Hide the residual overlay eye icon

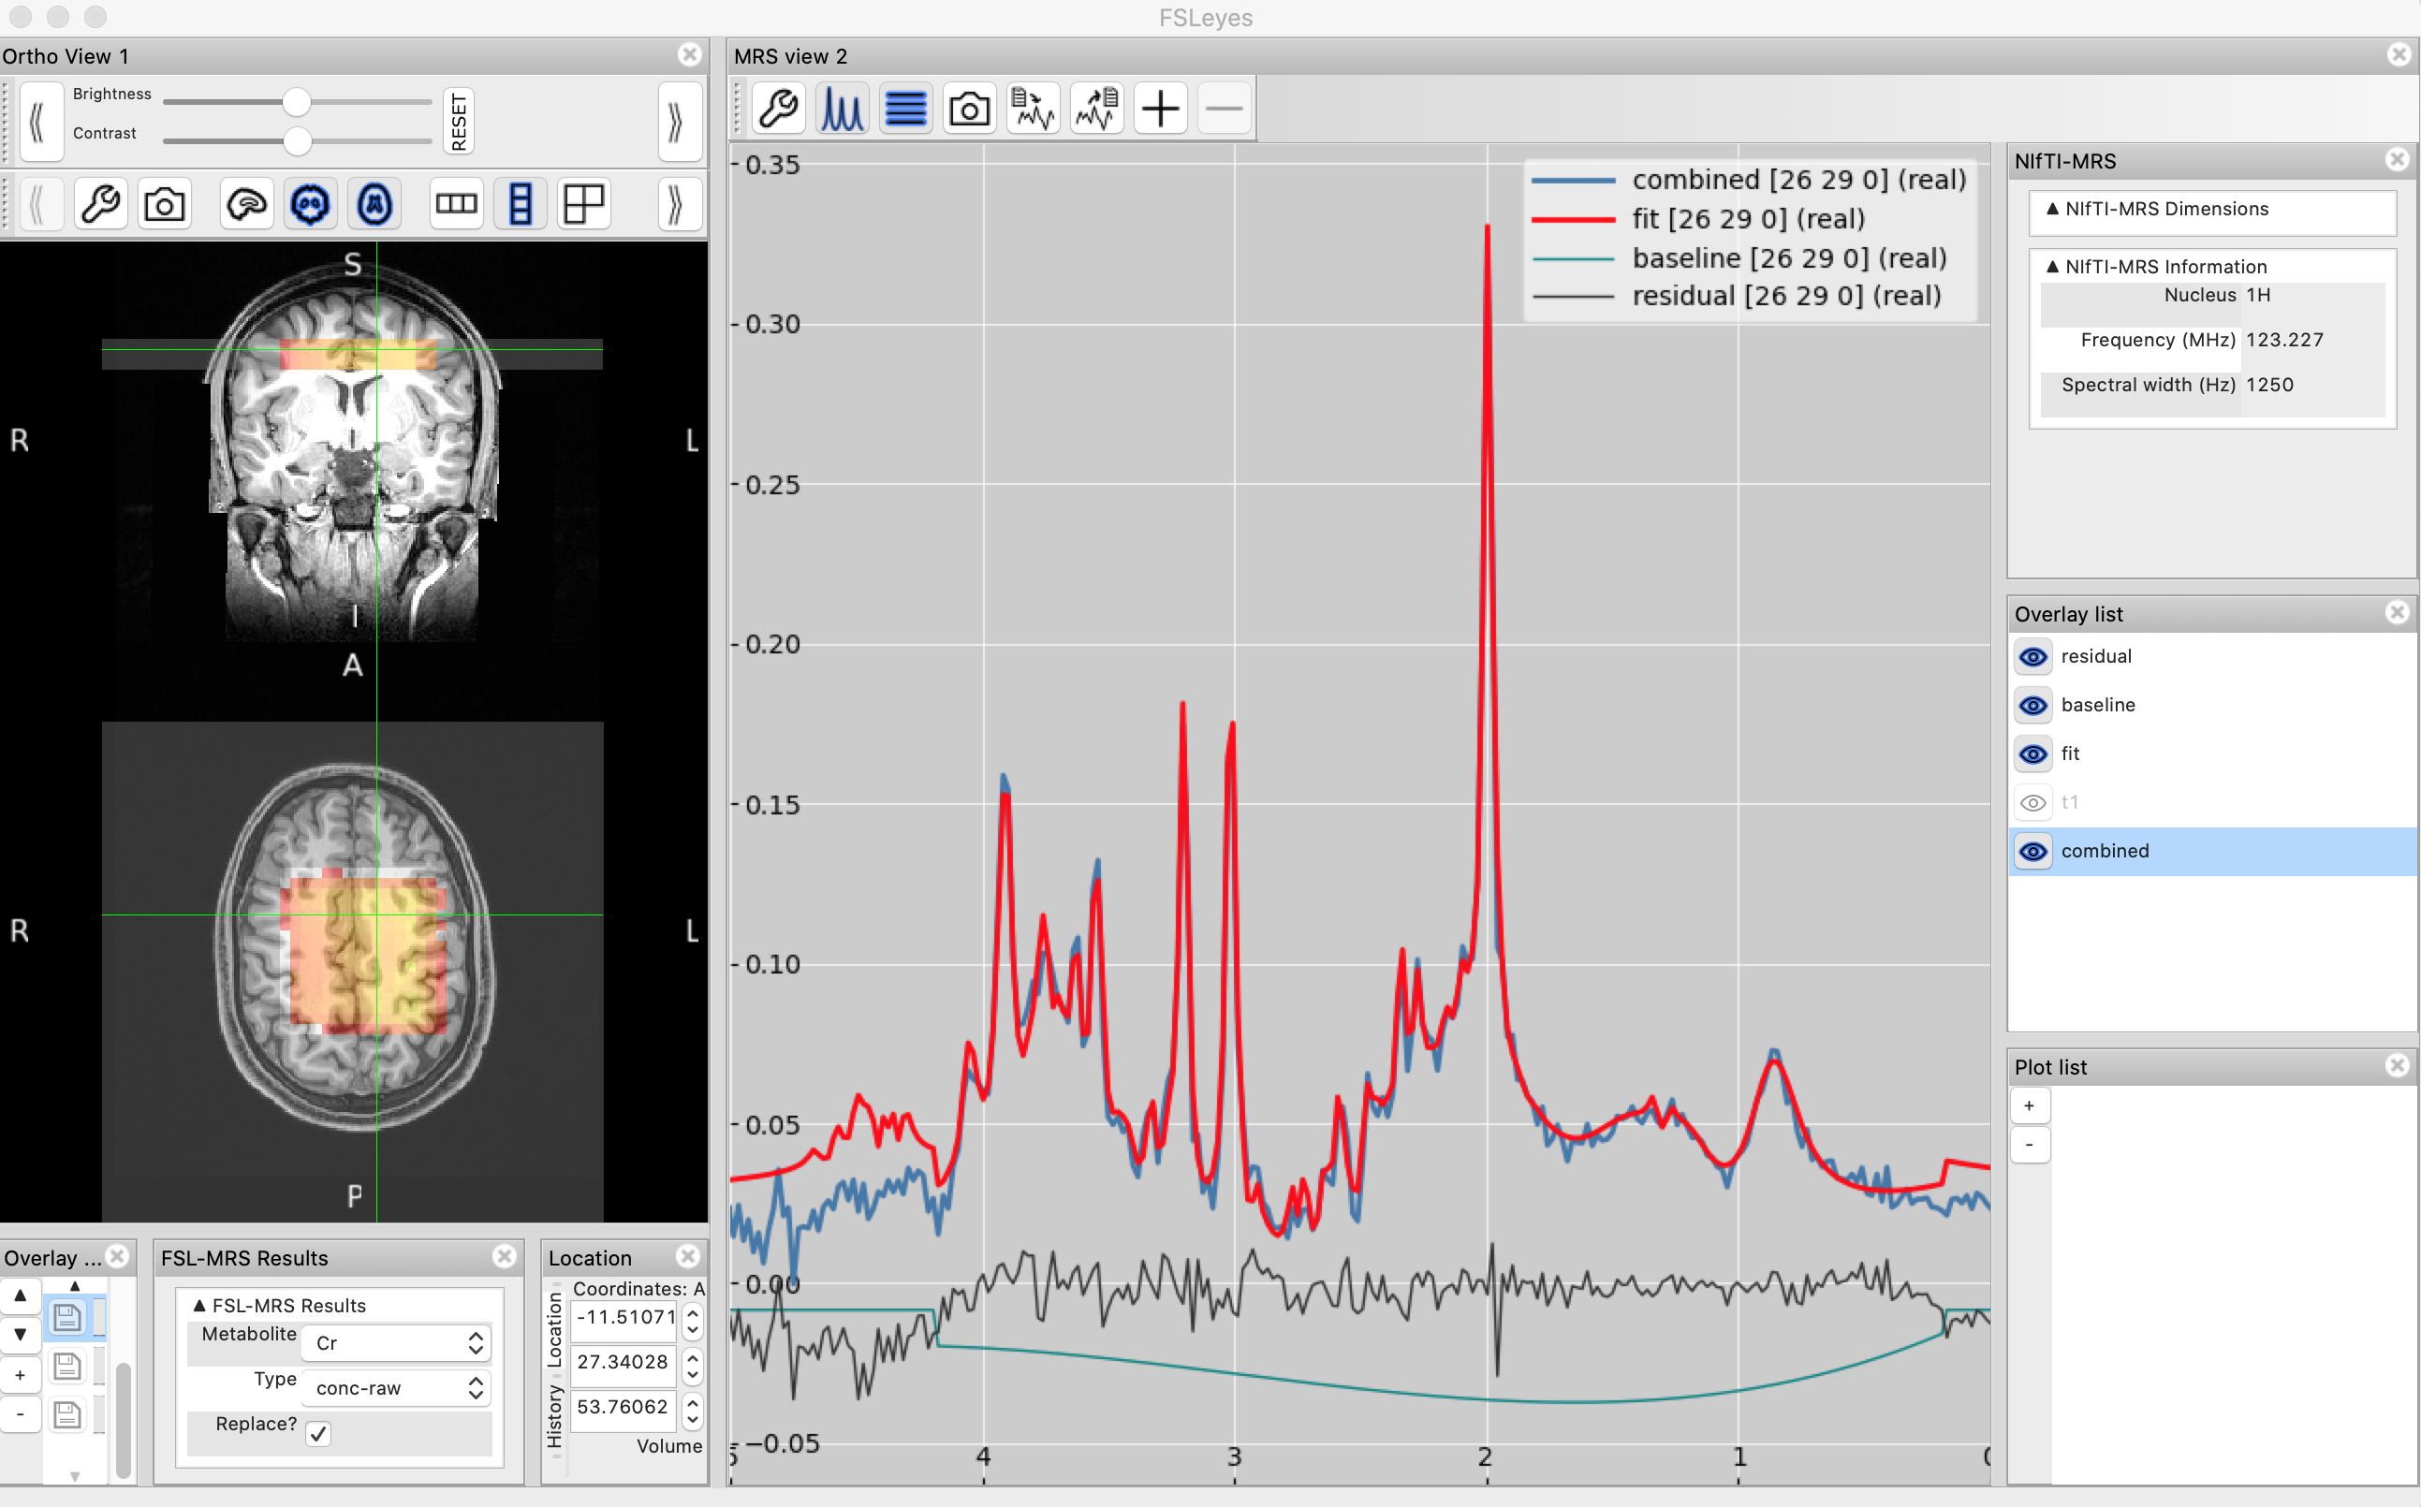pyautogui.click(x=2033, y=657)
